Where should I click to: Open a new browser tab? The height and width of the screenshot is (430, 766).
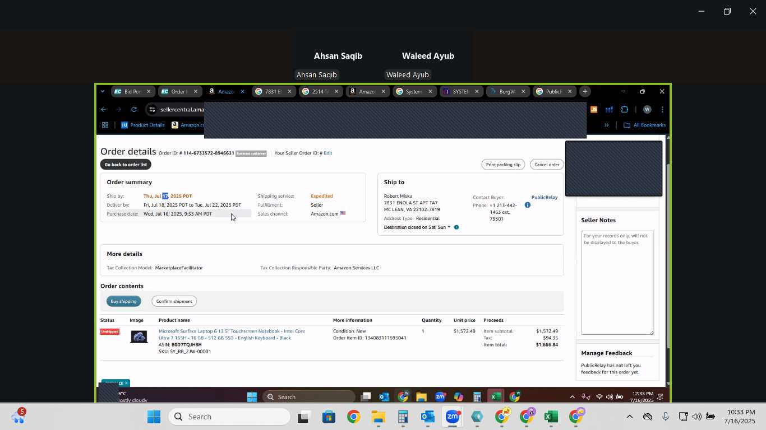pos(585,91)
